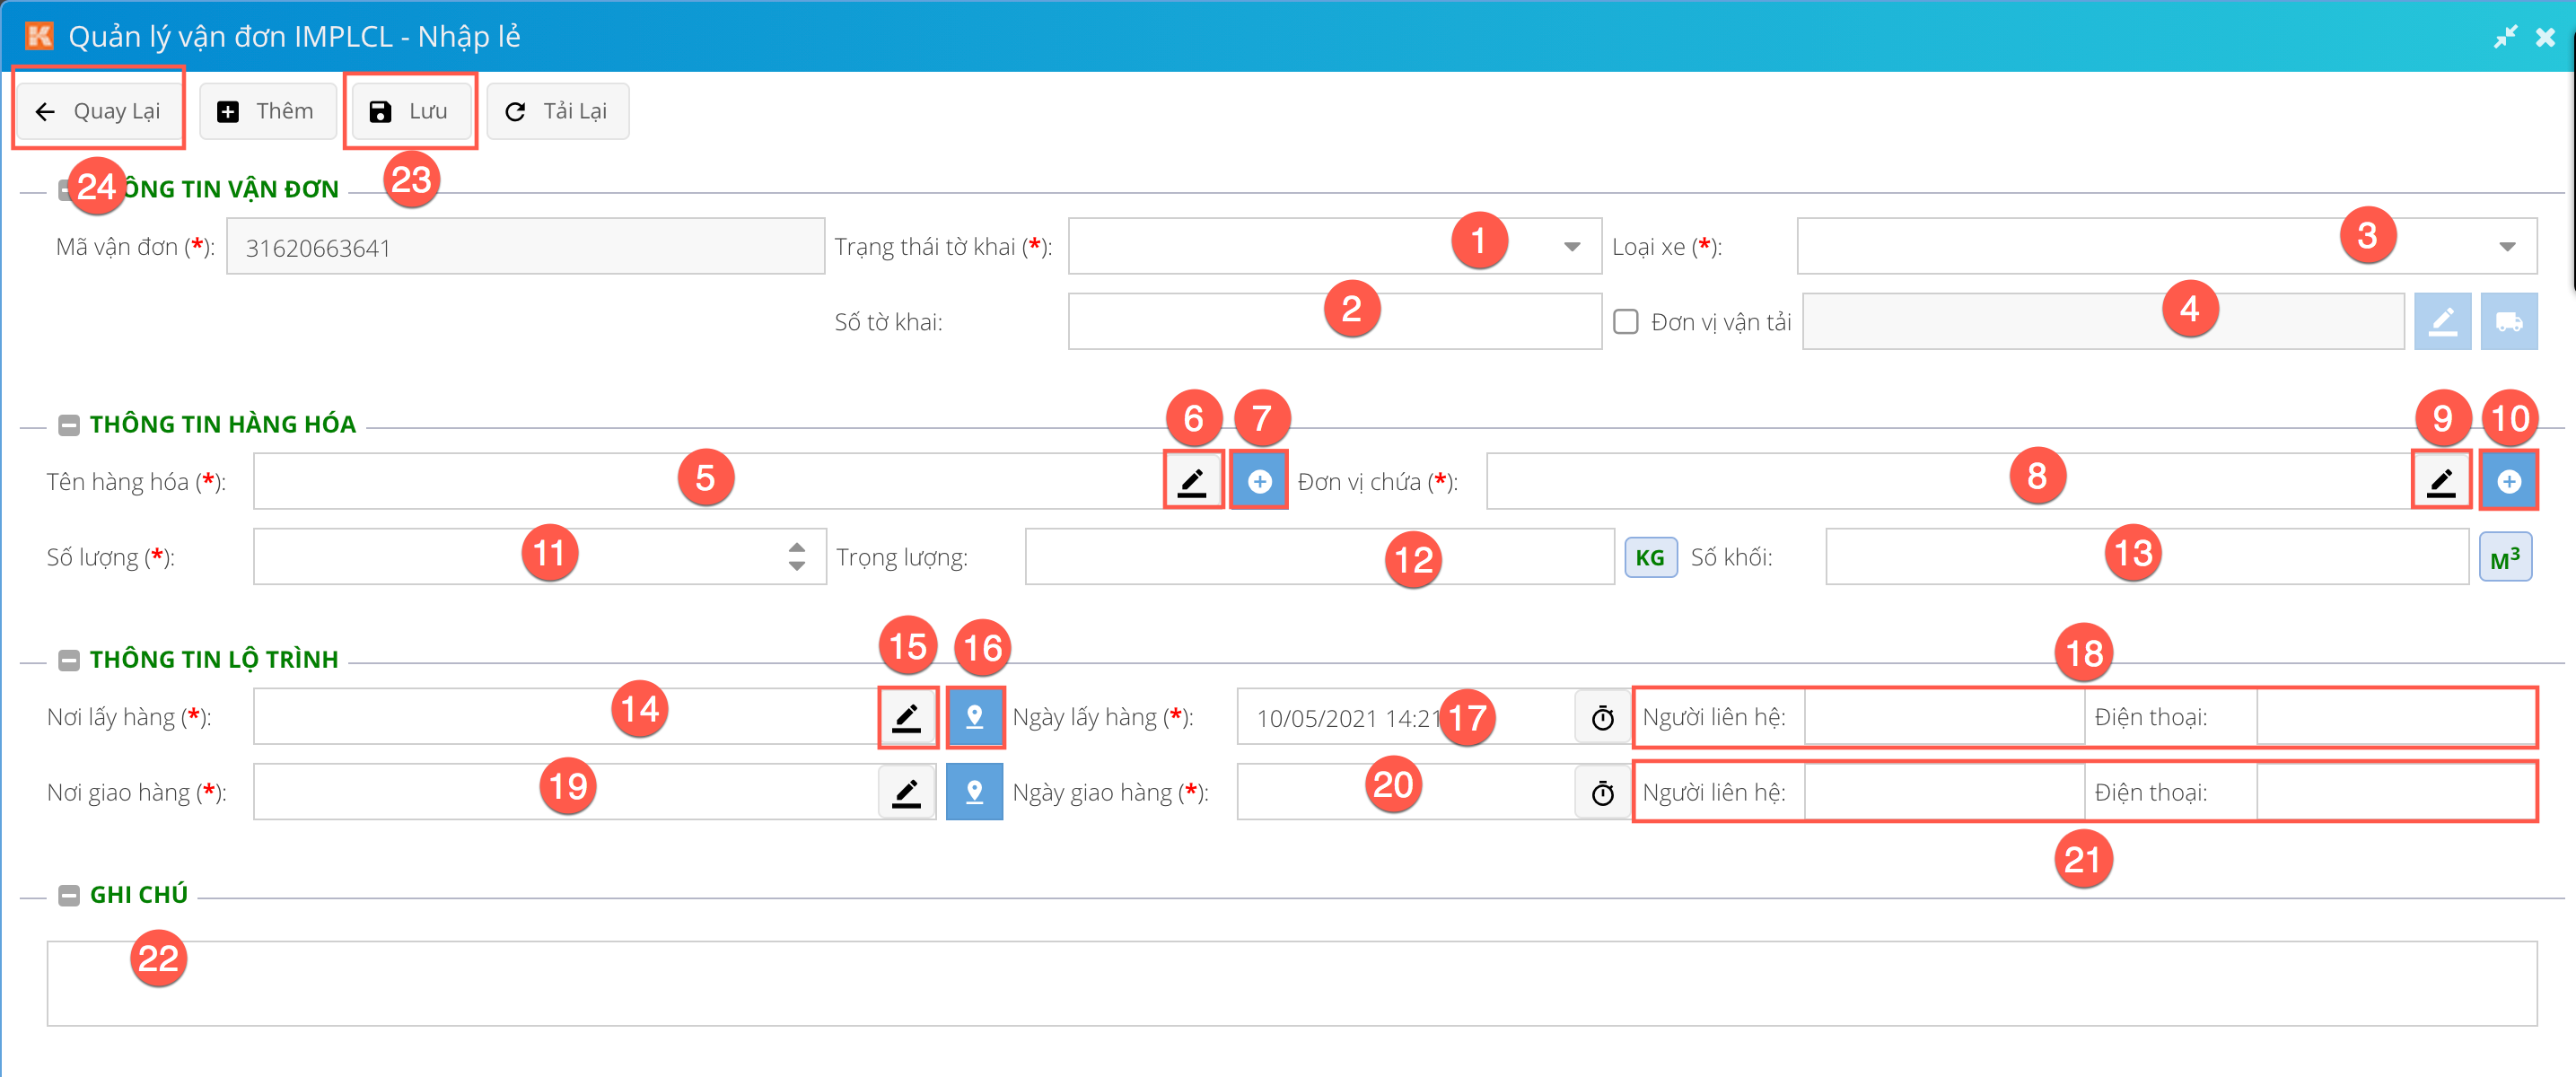Screen dimensions: 2576x1077
Task: Click the truck icon beside Đơn vị vận tải
Action: (2508, 322)
